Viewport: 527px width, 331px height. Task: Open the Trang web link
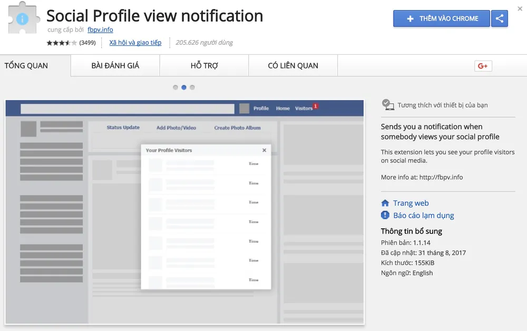[411, 203]
